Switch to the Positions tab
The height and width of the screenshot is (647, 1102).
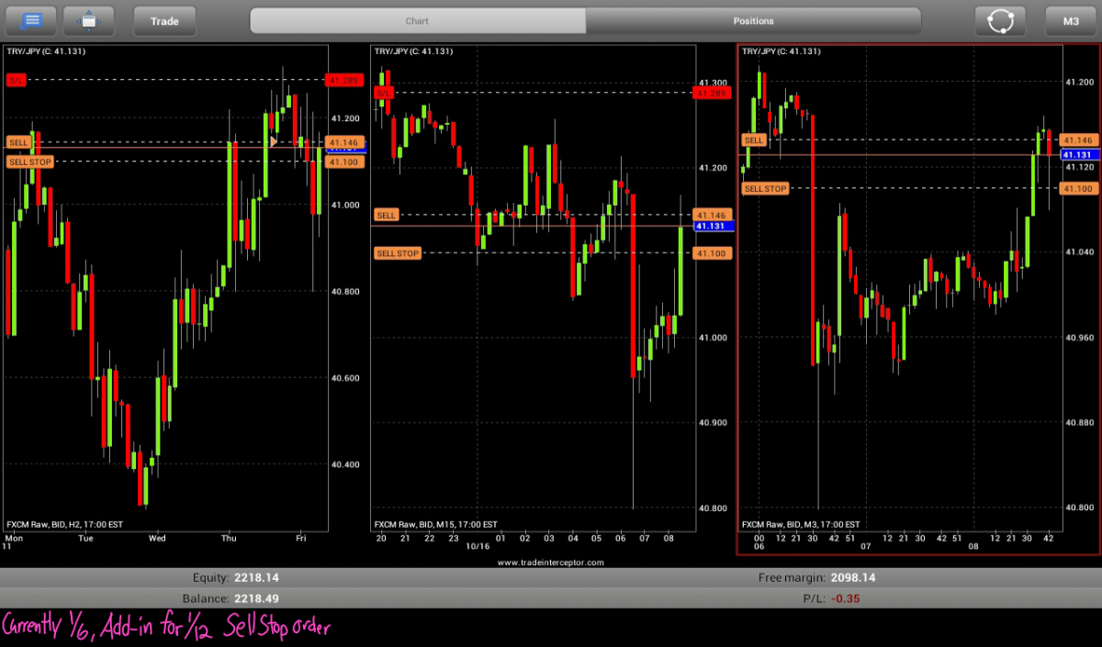(753, 20)
